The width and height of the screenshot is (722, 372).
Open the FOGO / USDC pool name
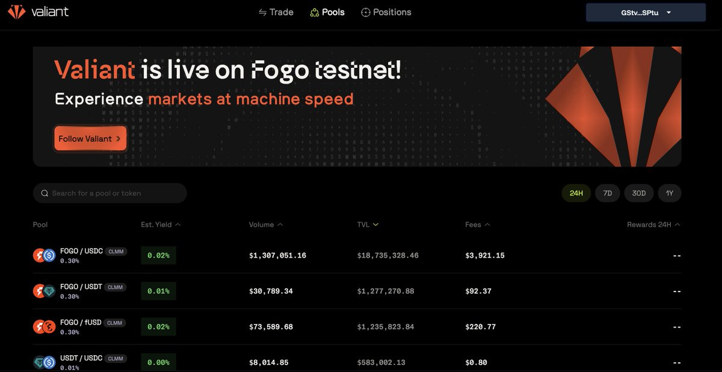pyautogui.click(x=81, y=251)
